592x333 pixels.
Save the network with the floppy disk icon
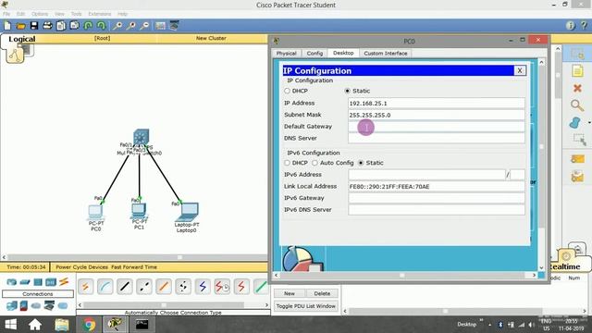coord(34,26)
